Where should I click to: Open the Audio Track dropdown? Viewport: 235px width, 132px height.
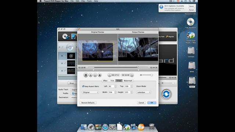pyautogui.click(x=74, y=89)
